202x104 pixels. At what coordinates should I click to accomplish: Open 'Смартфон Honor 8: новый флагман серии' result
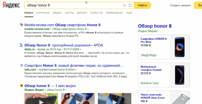pyautogui.click(x=74, y=66)
